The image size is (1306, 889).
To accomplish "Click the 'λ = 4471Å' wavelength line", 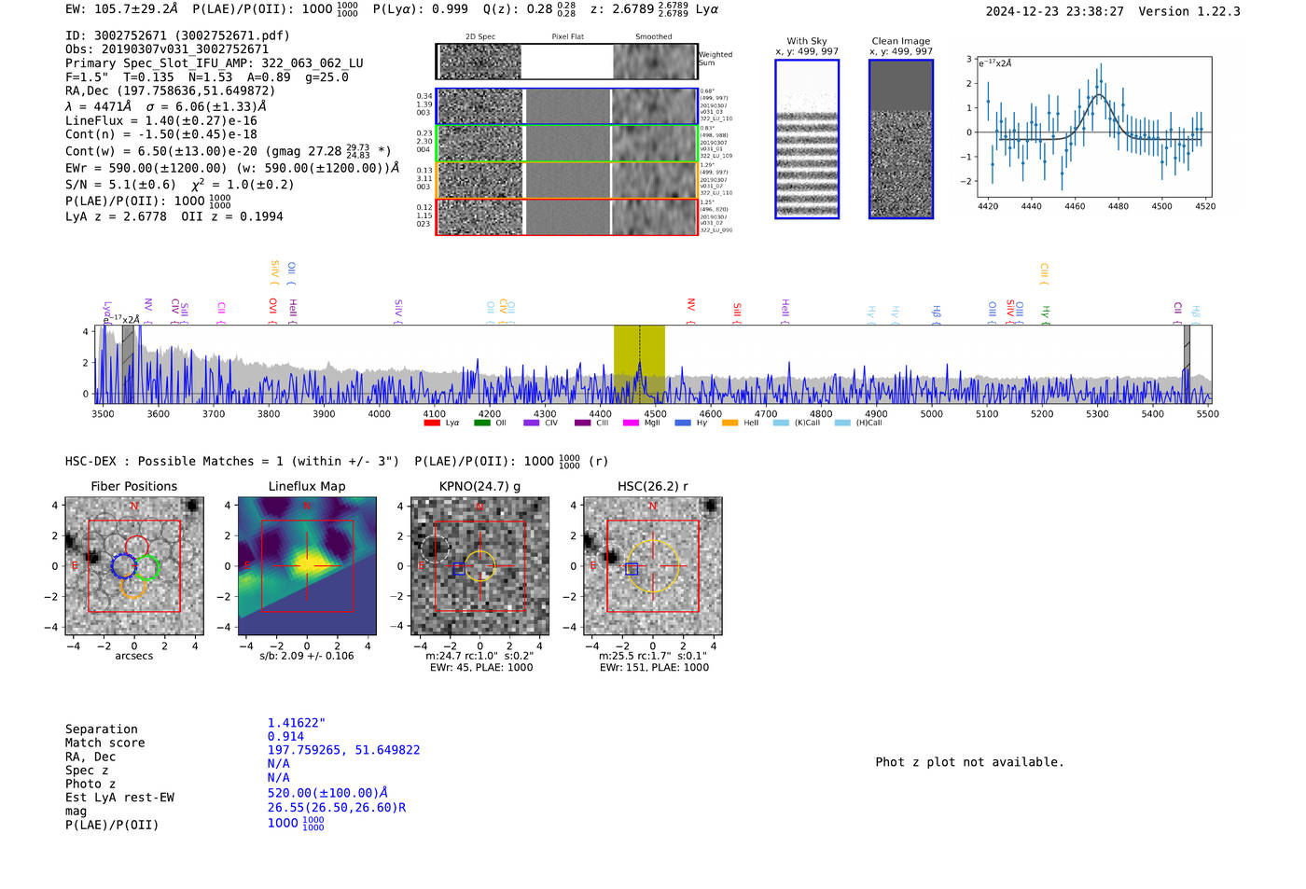I will click(98, 106).
